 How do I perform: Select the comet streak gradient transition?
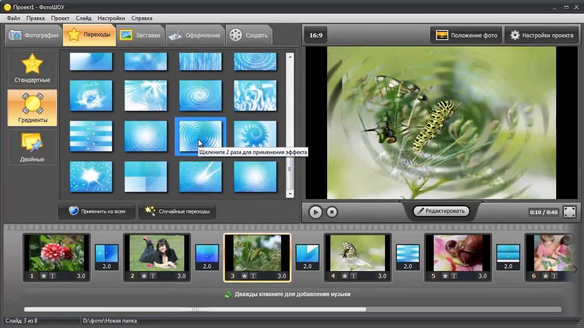tap(200, 177)
